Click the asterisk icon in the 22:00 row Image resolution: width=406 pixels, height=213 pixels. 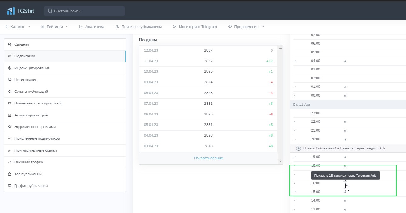pyautogui.click(x=345, y=122)
